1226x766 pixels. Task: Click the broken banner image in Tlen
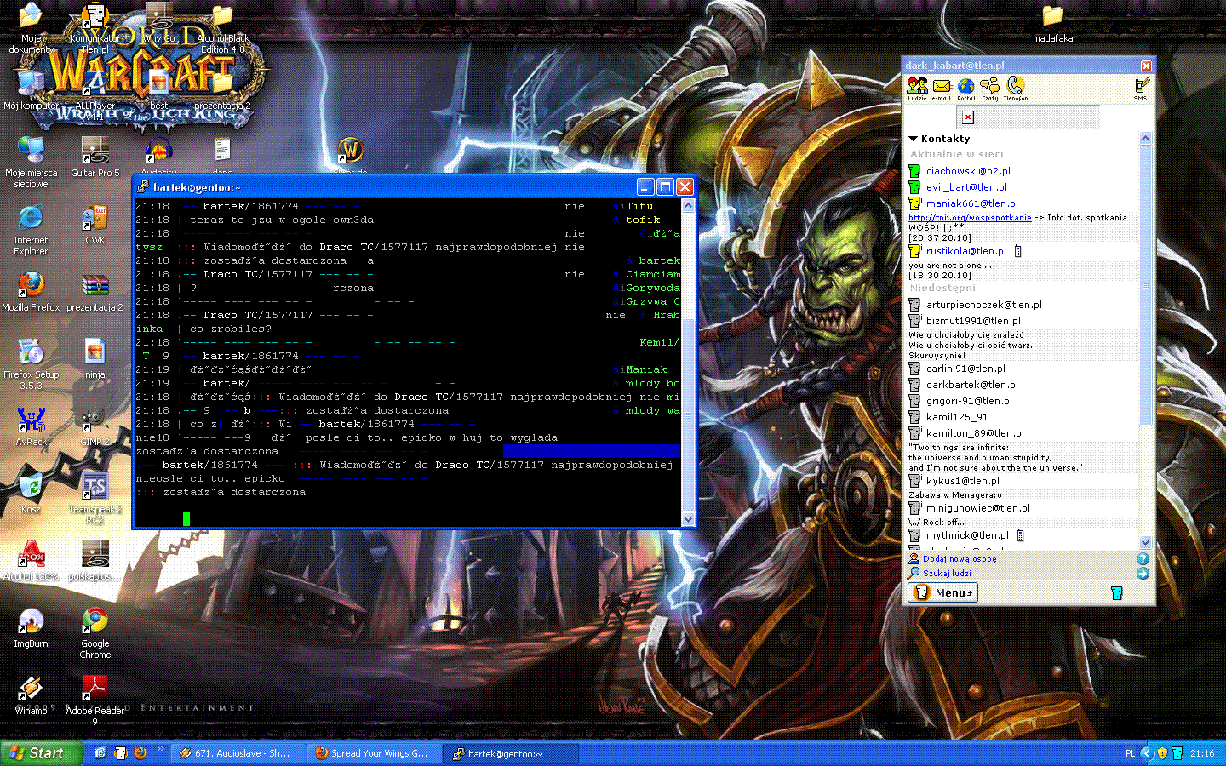click(968, 117)
